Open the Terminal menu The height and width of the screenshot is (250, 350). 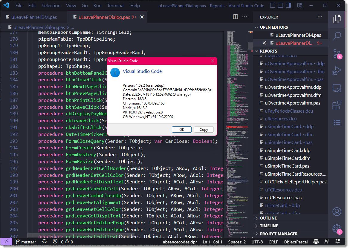[x=116, y=6]
